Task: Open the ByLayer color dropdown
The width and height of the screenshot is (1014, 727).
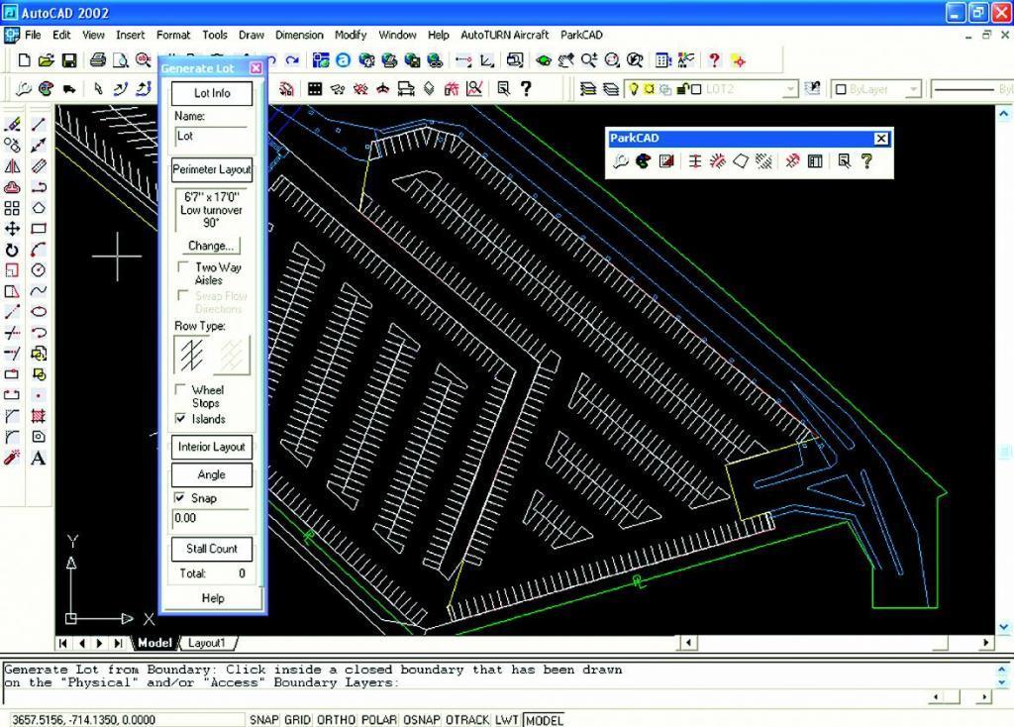Action: [913, 89]
